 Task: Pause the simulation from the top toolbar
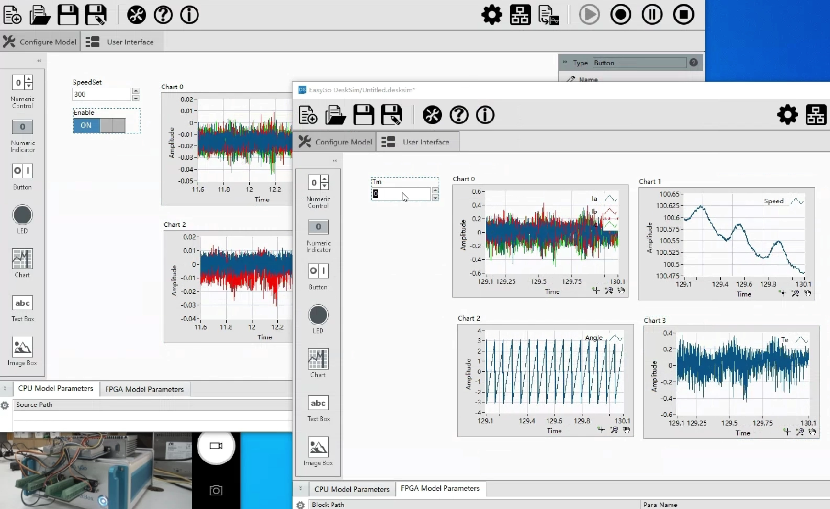pyautogui.click(x=652, y=15)
